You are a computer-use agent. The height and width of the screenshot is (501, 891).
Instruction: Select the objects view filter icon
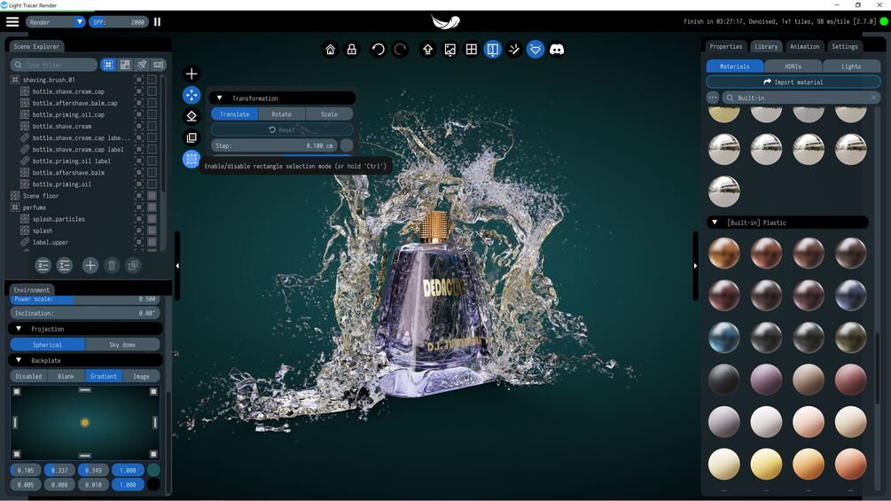(x=108, y=65)
